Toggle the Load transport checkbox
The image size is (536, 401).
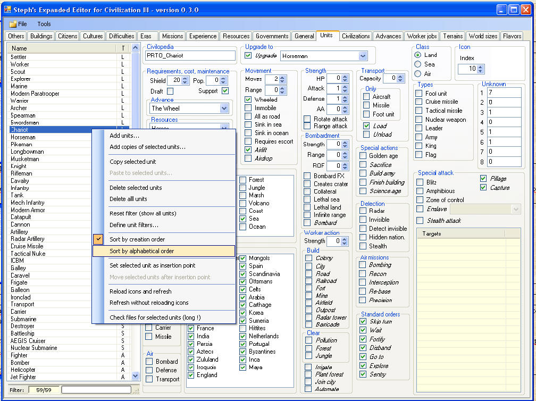pos(366,126)
